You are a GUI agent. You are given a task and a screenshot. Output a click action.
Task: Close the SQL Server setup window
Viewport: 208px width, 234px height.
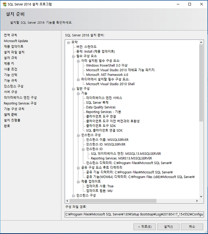click(x=201, y=4)
